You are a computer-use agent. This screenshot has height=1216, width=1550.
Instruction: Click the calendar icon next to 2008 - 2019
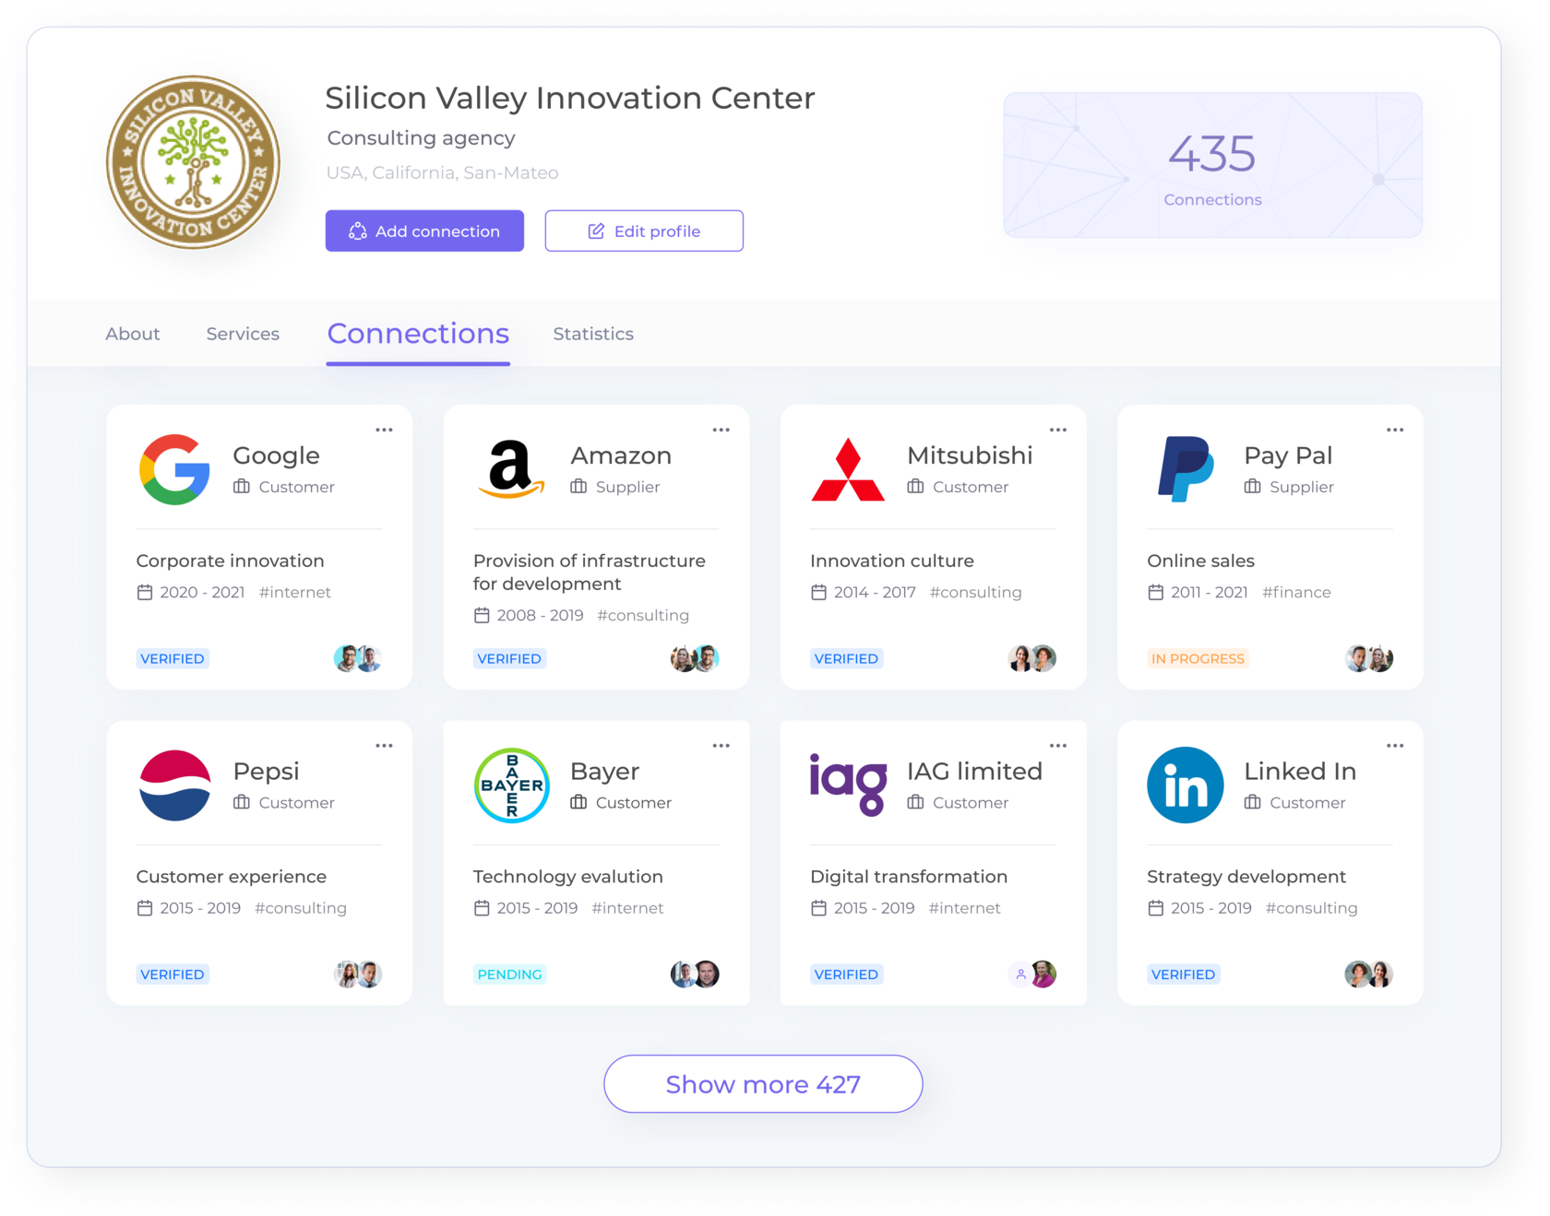pos(482,615)
